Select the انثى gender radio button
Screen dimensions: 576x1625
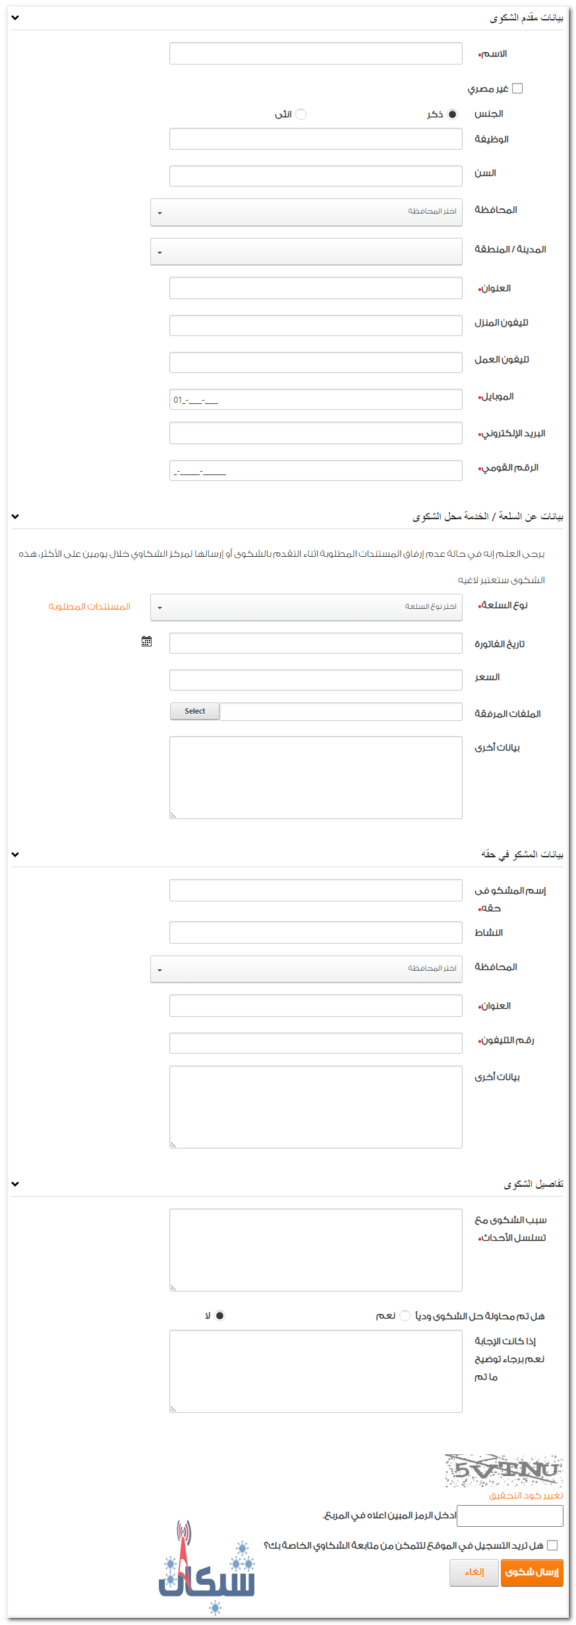coord(301,113)
